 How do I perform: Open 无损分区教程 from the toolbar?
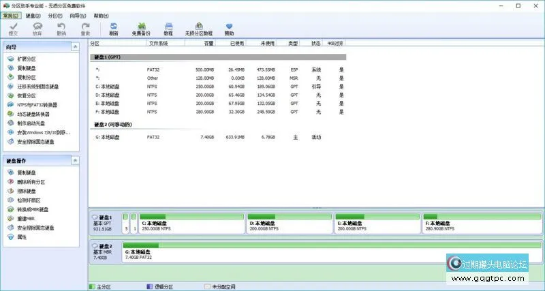point(198,29)
